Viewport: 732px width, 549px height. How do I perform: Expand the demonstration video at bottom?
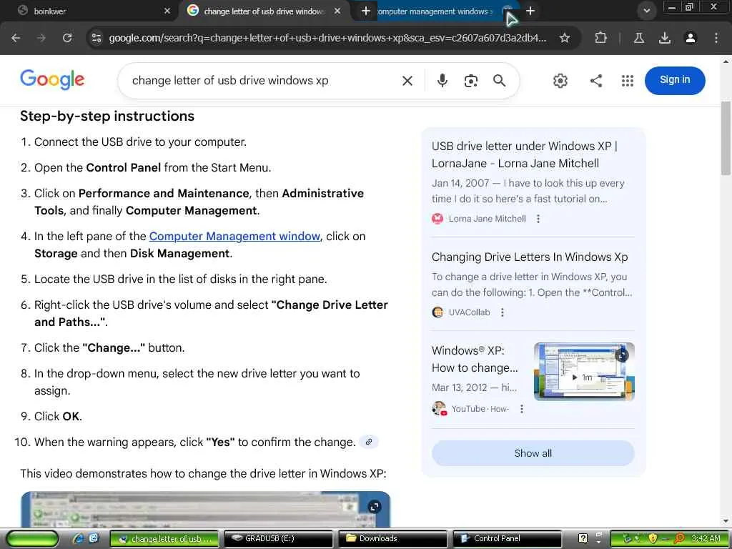(x=374, y=507)
